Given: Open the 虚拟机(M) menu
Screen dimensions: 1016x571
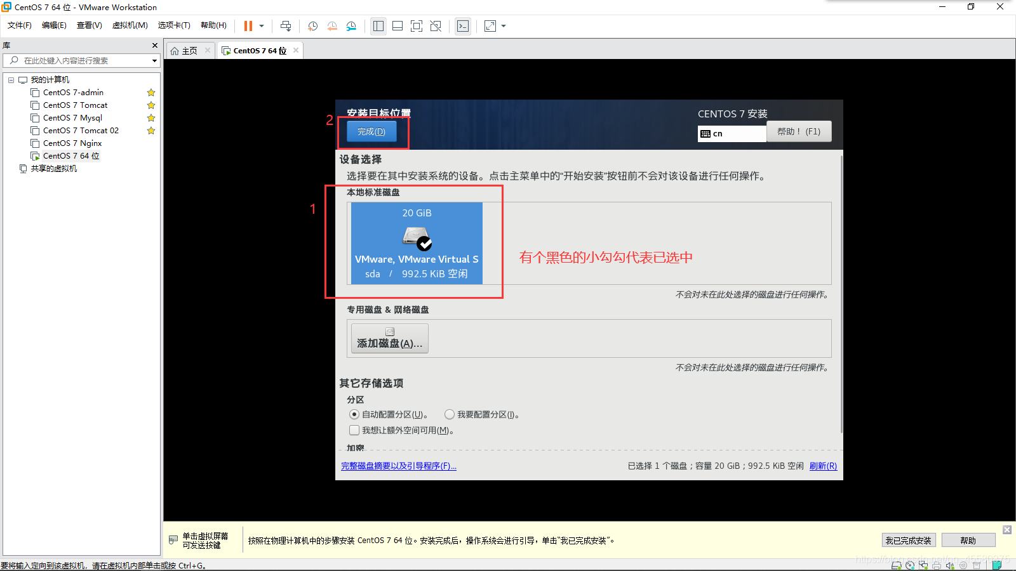Looking at the screenshot, I should [x=130, y=25].
